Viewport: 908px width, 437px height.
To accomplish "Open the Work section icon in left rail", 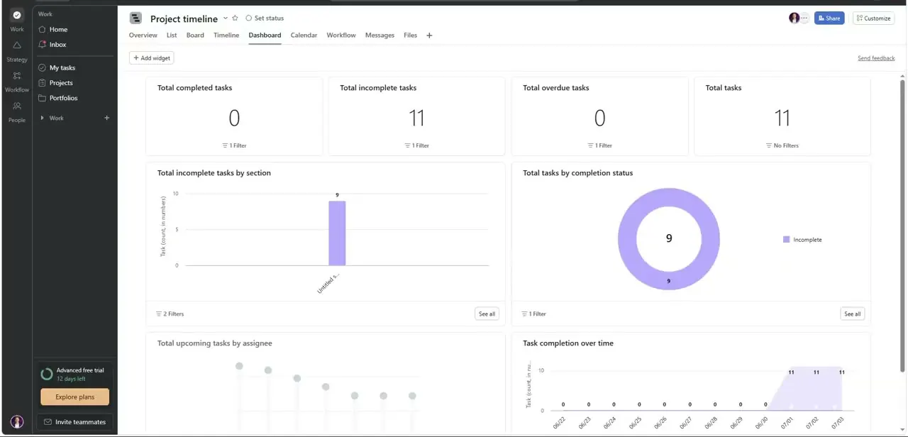I will [17, 15].
